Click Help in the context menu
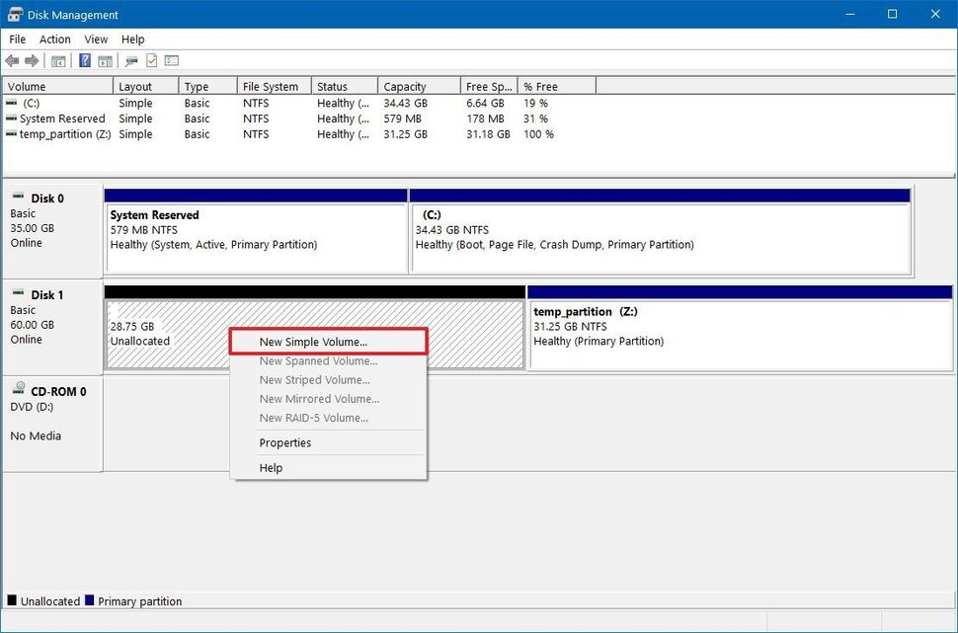958x633 pixels. click(271, 467)
